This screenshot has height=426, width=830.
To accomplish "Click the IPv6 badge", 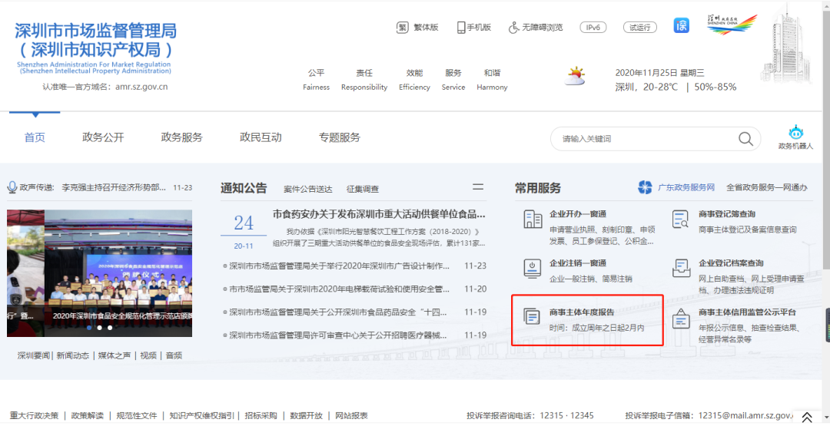I will tap(593, 28).
